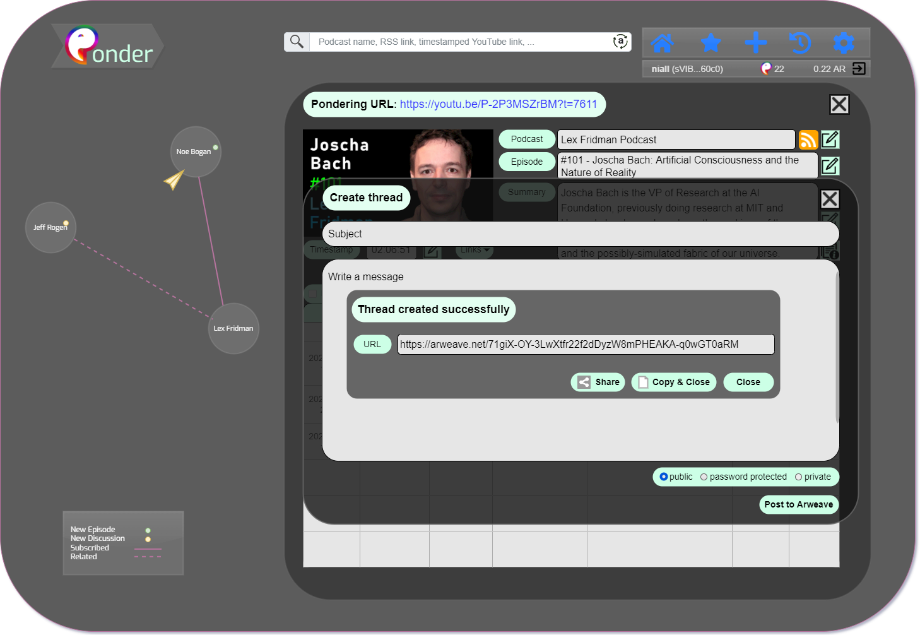Open history via the clock icon
The height and width of the screenshot is (635, 920).
coord(799,43)
